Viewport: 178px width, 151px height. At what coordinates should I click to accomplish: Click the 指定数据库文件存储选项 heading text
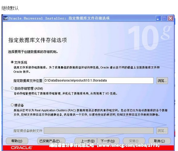coord(38,40)
